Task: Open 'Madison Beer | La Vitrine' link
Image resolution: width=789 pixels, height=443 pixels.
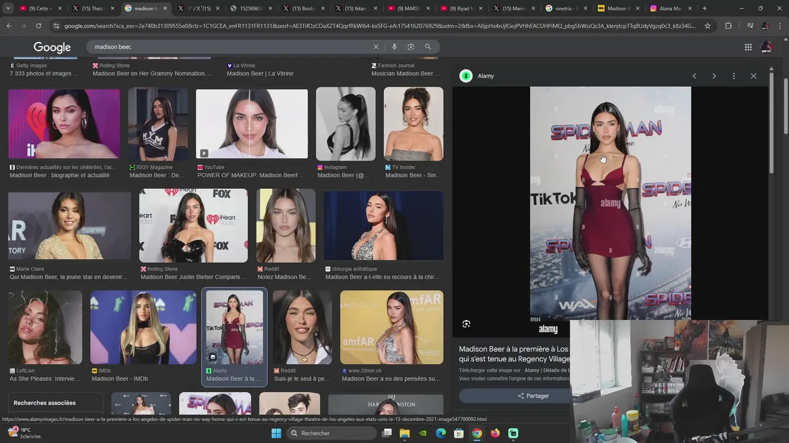Action: pyautogui.click(x=260, y=74)
